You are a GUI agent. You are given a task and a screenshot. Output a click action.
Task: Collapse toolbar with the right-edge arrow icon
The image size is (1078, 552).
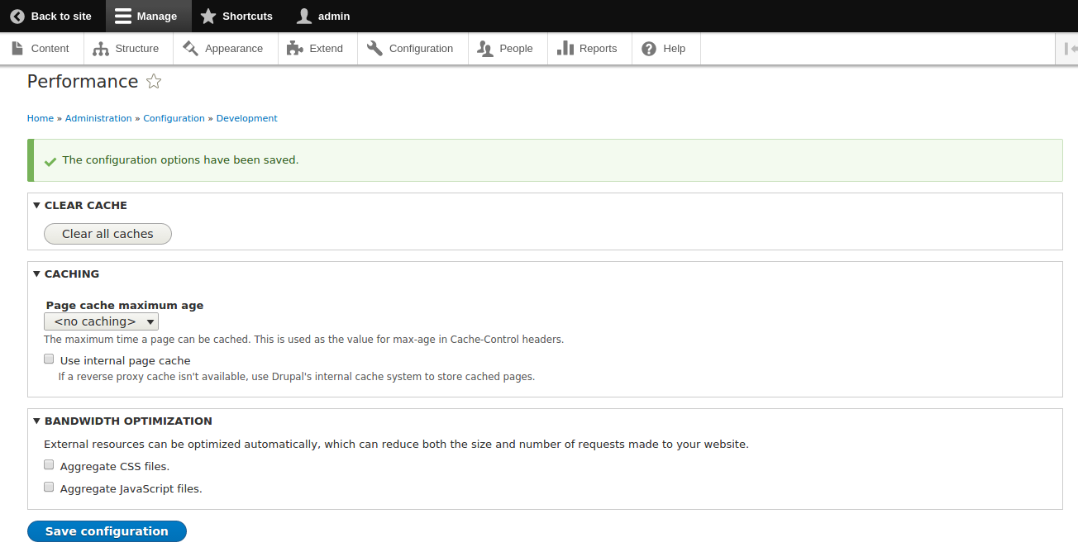pyautogui.click(x=1071, y=49)
